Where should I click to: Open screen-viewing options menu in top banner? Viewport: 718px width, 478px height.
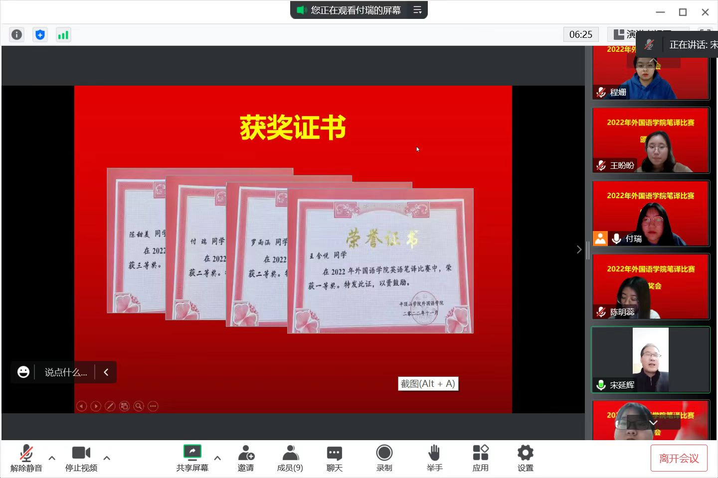coord(417,10)
